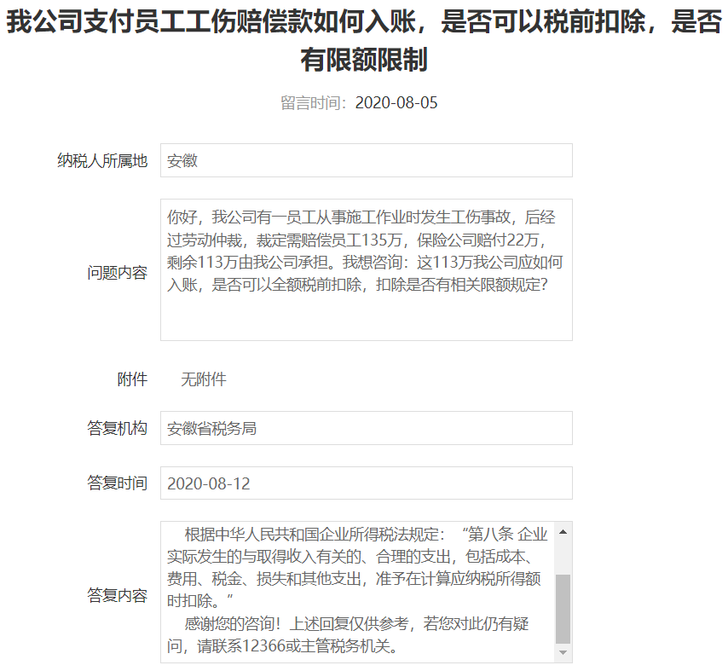
Task: Click scrollbar track above thumb in reply box
Action: 563,556
